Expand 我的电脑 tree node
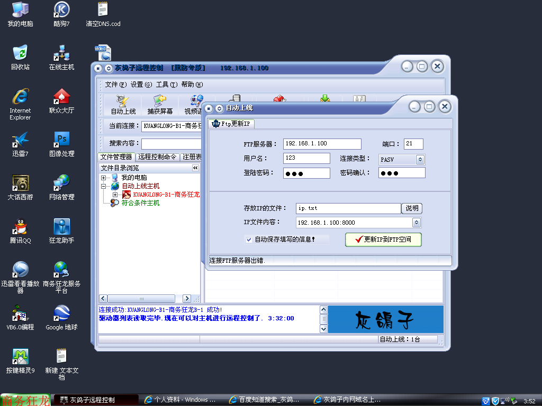Viewport: 542px width, 406px height. click(103, 178)
